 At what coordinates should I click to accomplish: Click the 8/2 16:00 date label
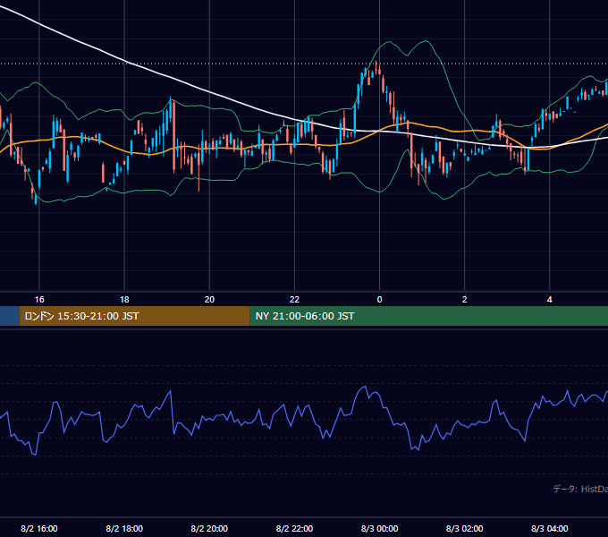[39, 528]
